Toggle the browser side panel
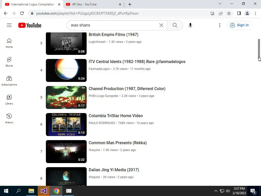 pyautogui.click(x=239, y=13)
